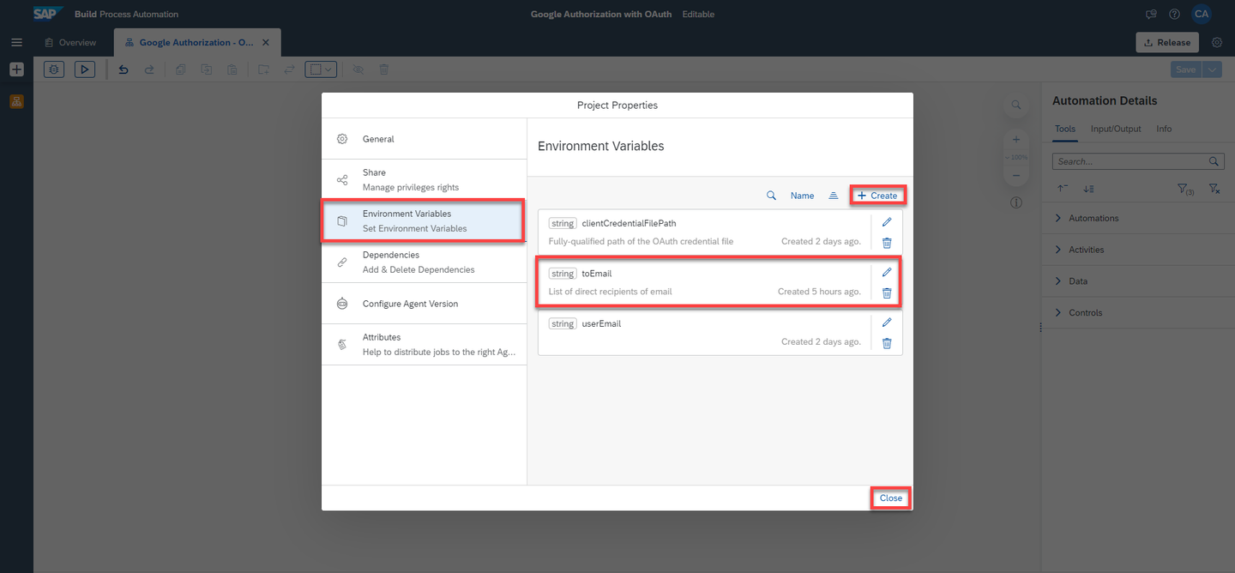This screenshot has width=1235, height=573.
Task: Redo the change in toolbar
Action: click(149, 69)
